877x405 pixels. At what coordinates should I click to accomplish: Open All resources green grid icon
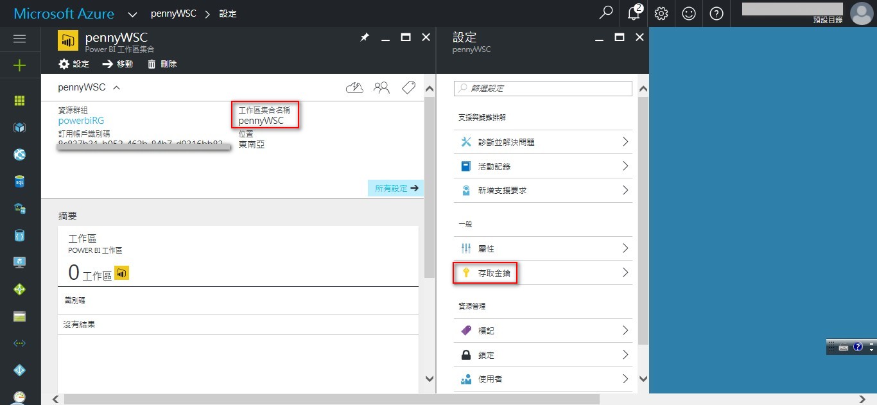(19, 101)
